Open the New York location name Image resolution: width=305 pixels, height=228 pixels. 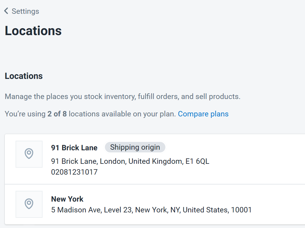pyautogui.click(x=67, y=199)
